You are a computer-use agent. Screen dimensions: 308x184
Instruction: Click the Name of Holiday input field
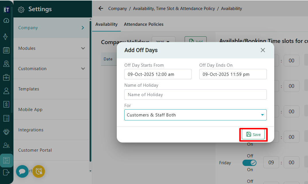click(x=196, y=95)
